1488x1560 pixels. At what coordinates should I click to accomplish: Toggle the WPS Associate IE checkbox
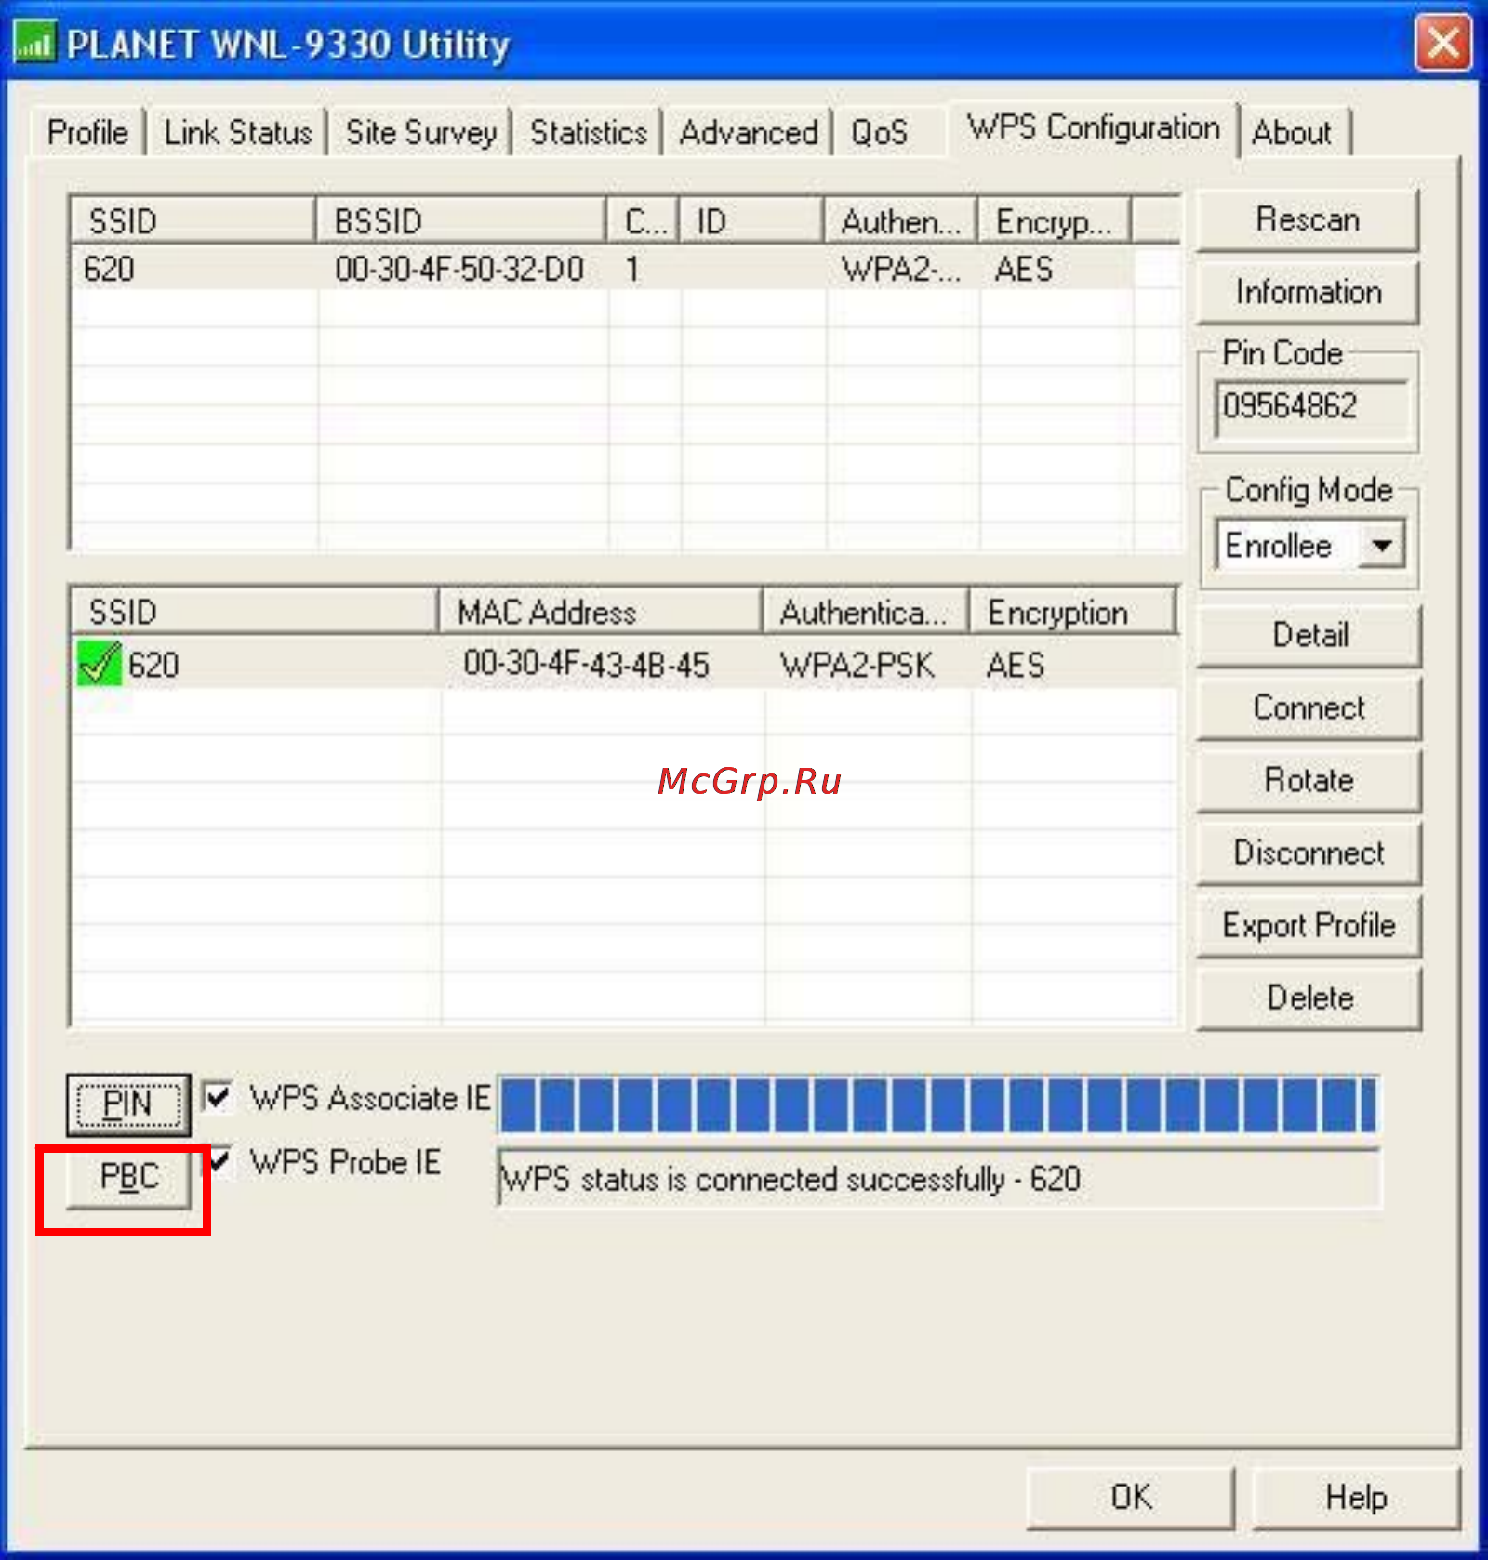pyautogui.click(x=218, y=1097)
